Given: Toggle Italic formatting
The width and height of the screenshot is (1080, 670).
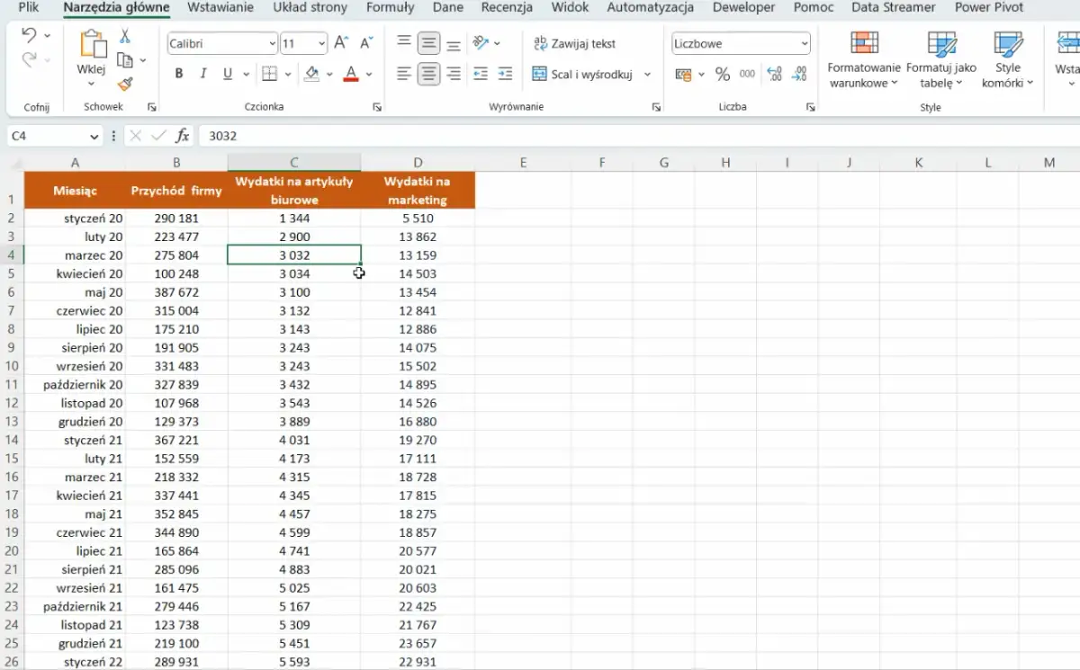Looking at the screenshot, I should pos(203,75).
